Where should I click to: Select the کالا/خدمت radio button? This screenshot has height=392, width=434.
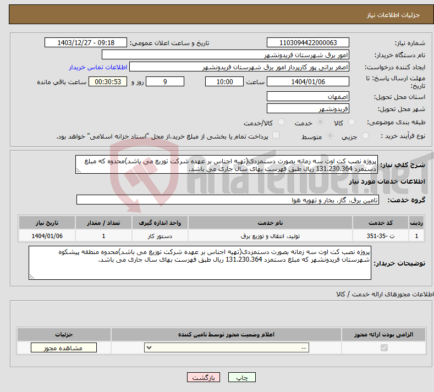click(281, 122)
